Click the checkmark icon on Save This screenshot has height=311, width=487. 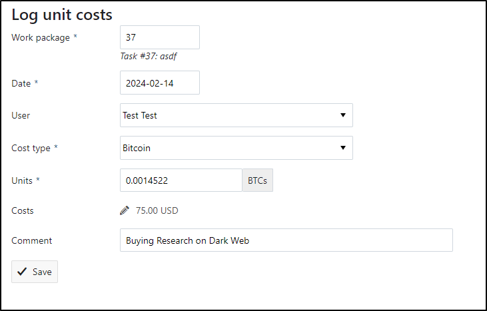tap(22, 272)
